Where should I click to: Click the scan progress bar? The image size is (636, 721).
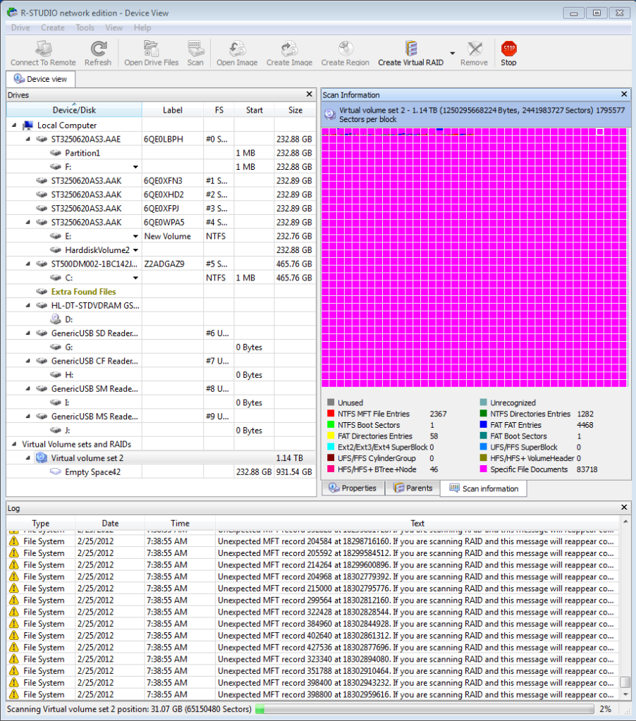coord(424,709)
